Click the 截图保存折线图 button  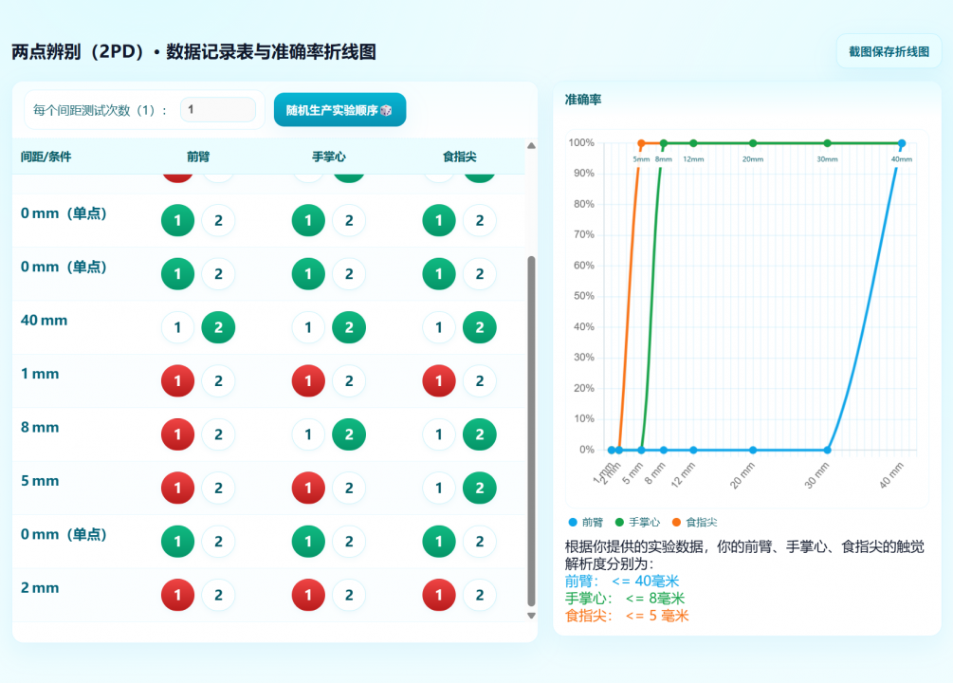click(x=889, y=51)
